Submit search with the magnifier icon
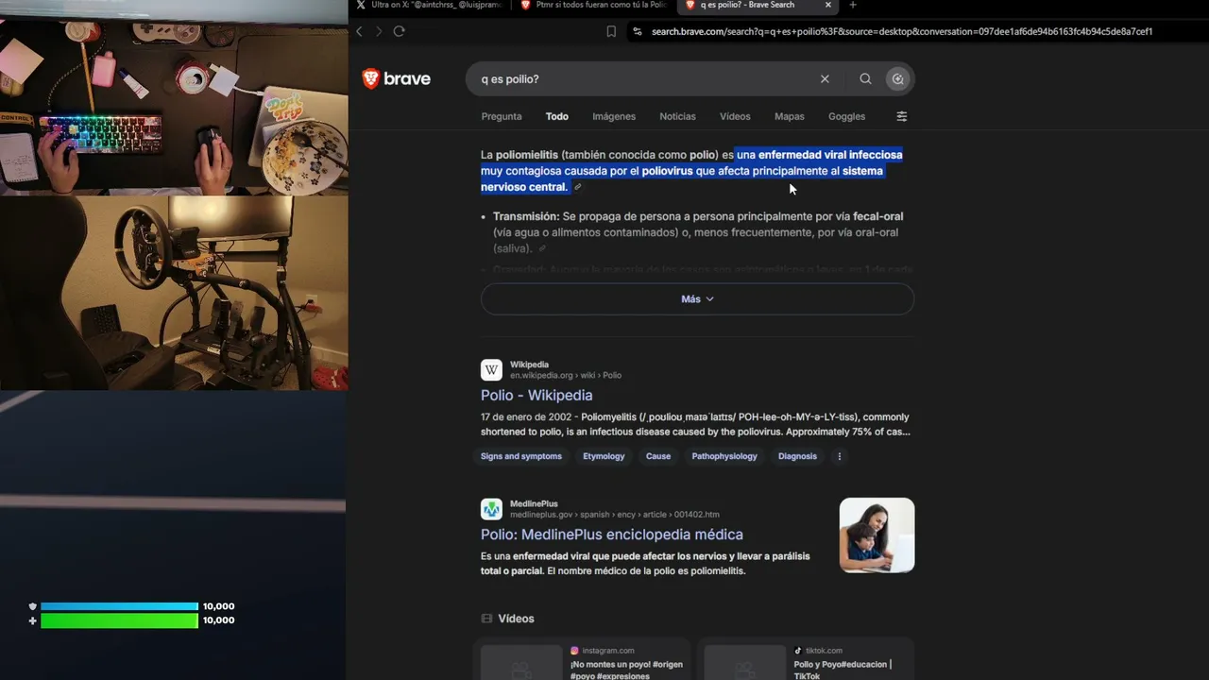 click(865, 79)
